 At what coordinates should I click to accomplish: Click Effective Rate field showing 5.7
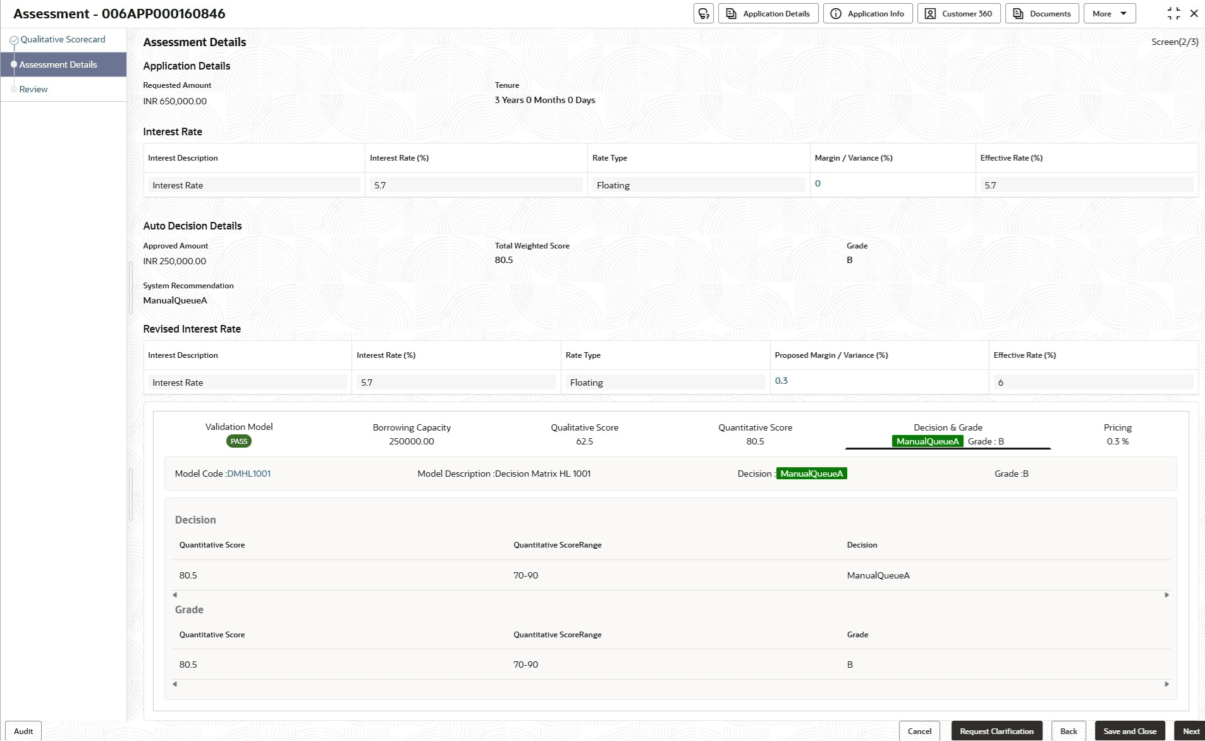[1087, 185]
